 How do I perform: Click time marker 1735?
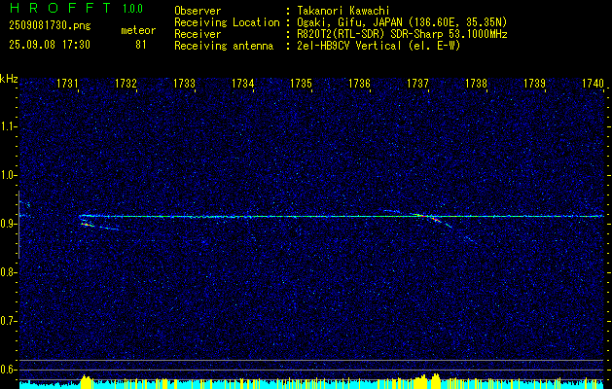(301, 84)
